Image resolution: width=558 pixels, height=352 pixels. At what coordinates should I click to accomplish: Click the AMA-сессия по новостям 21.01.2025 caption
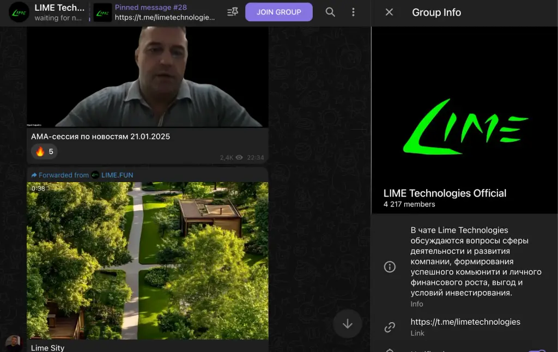tap(100, 137)
